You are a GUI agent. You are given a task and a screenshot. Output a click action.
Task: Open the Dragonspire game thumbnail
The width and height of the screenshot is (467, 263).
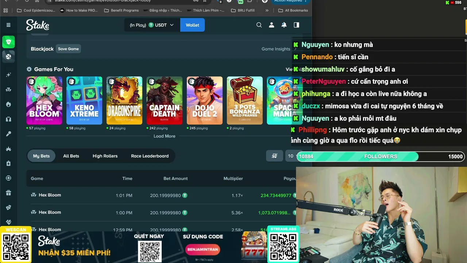124,100
